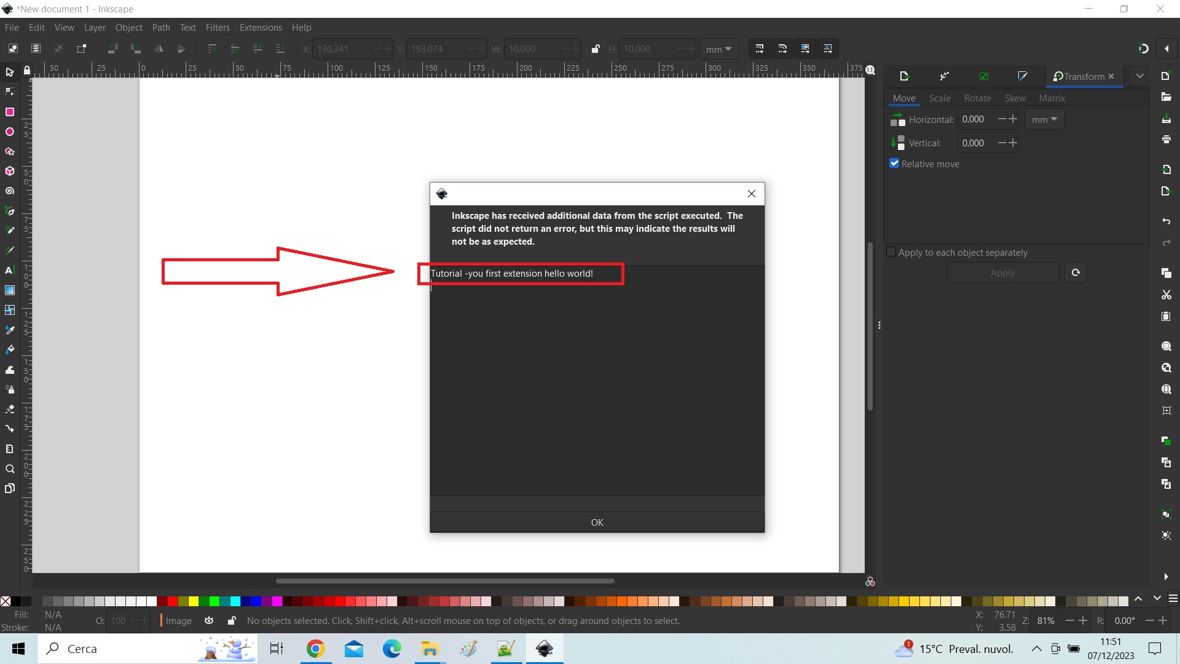Open Horizontal units dropdown in Transform panel

[x=1044, y=119]
